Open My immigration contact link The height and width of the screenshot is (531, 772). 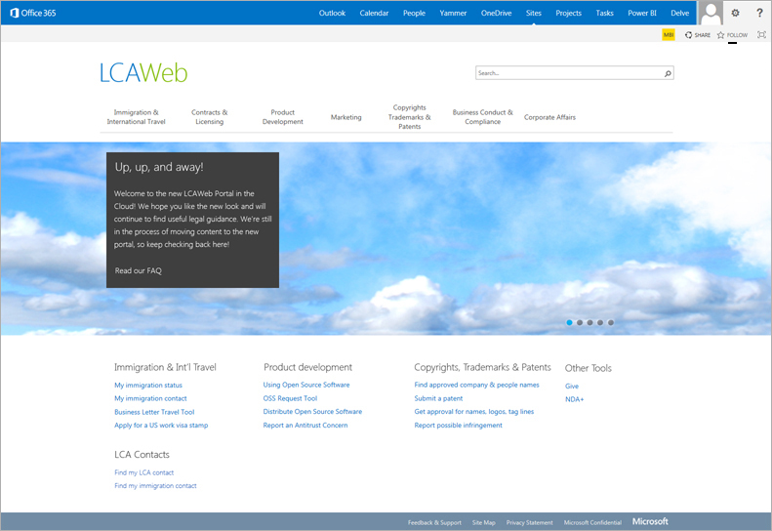pyautogui.click(x=150, y=398)
